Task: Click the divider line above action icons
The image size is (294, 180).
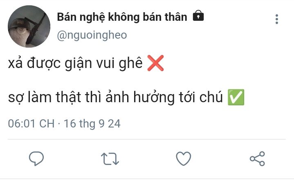Action: click(x=147, y=139)
